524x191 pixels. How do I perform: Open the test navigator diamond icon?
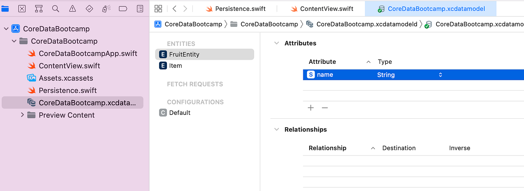coord(89,9)
